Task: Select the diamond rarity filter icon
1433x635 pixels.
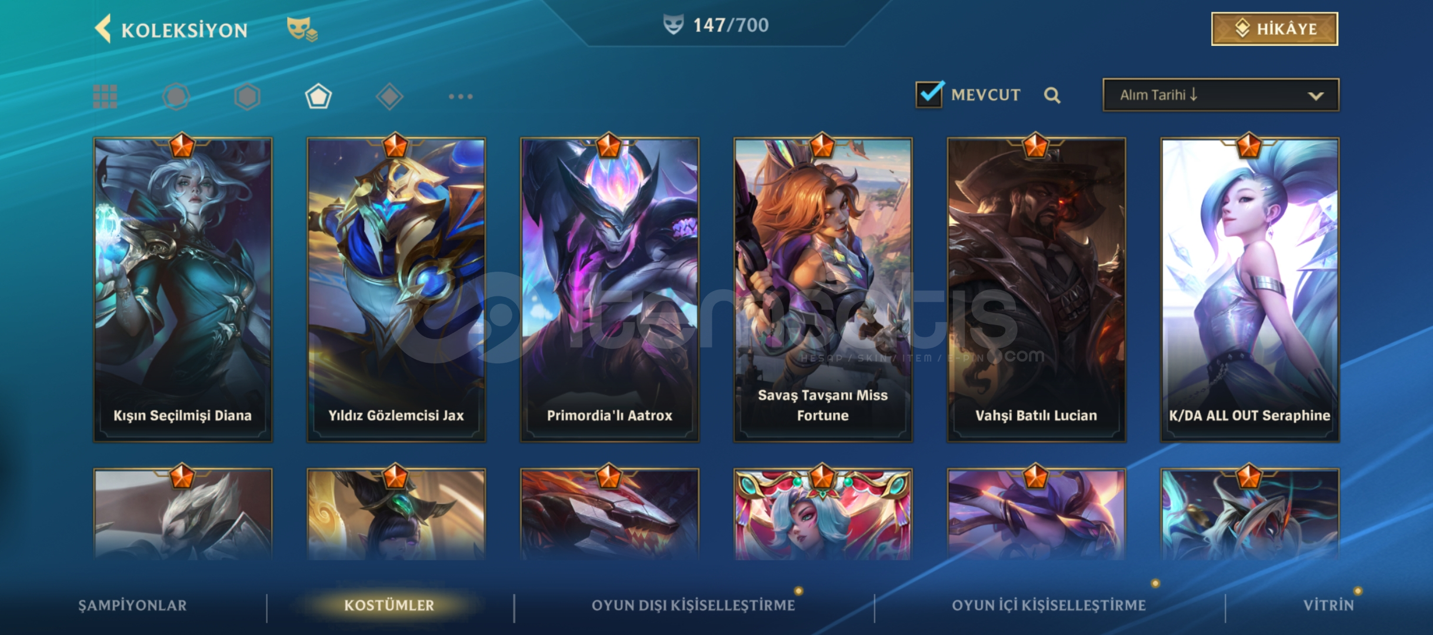Action: pos(389,96)
